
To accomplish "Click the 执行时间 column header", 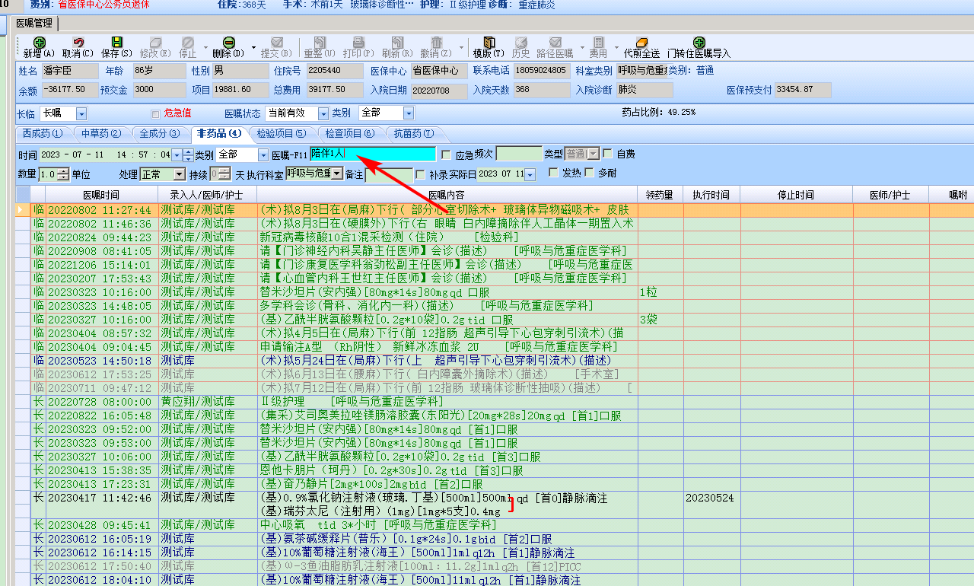I will coord(711,195).
